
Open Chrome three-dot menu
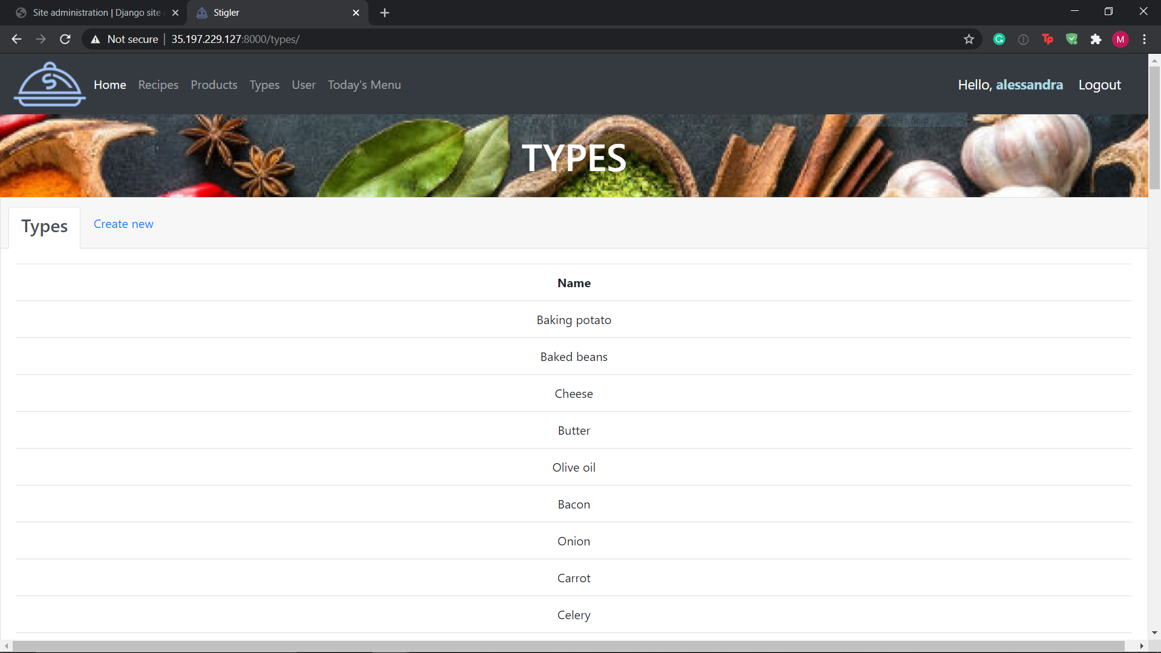click(1144, 39)
